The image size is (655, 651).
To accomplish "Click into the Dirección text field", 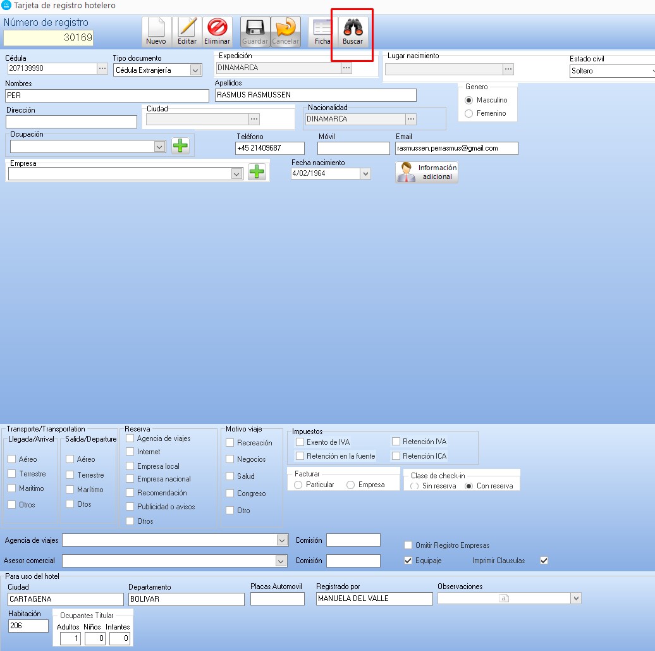I will tap(71, 121).
